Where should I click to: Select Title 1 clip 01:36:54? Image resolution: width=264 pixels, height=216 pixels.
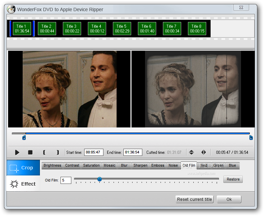(22, 29)
